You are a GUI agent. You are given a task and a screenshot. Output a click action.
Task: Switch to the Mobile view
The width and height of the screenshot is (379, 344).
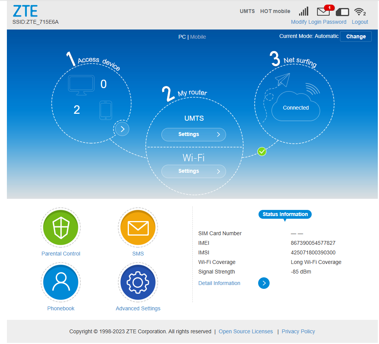(198, 37)
